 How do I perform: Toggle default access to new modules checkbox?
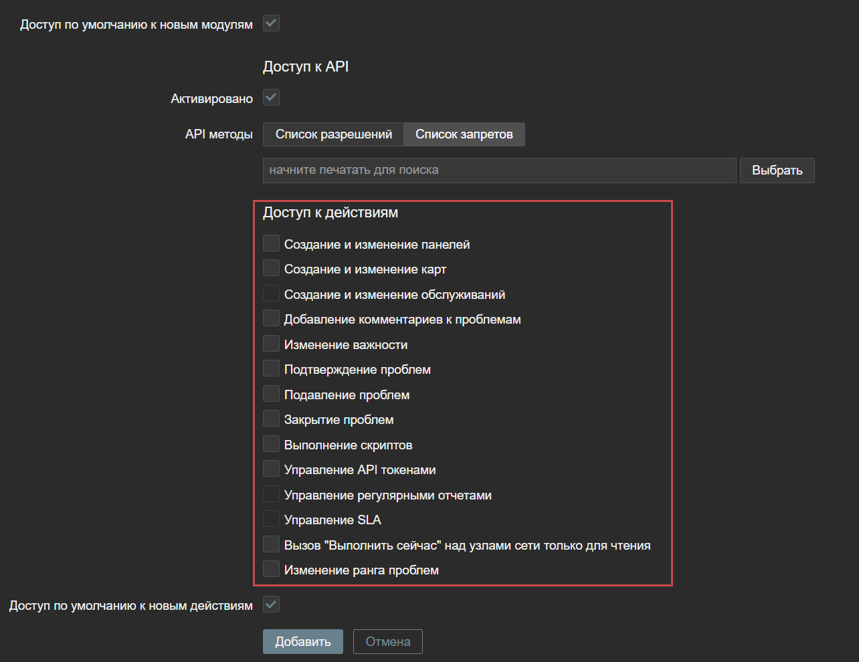click(x=271, y=23)
